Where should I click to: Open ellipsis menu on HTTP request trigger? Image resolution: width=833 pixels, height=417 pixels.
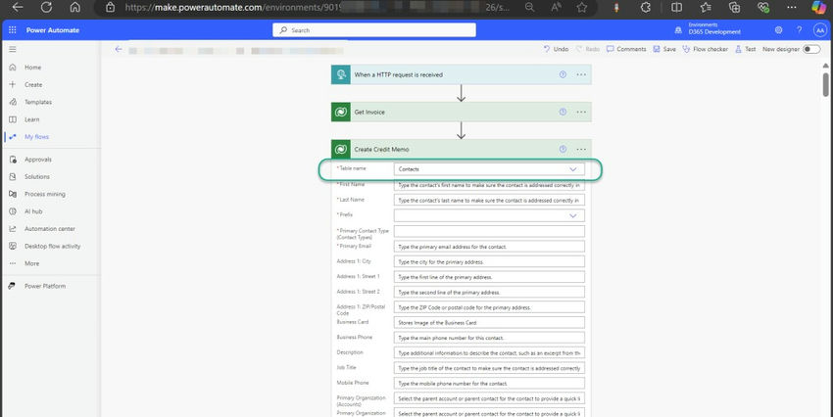pos(581,74)
